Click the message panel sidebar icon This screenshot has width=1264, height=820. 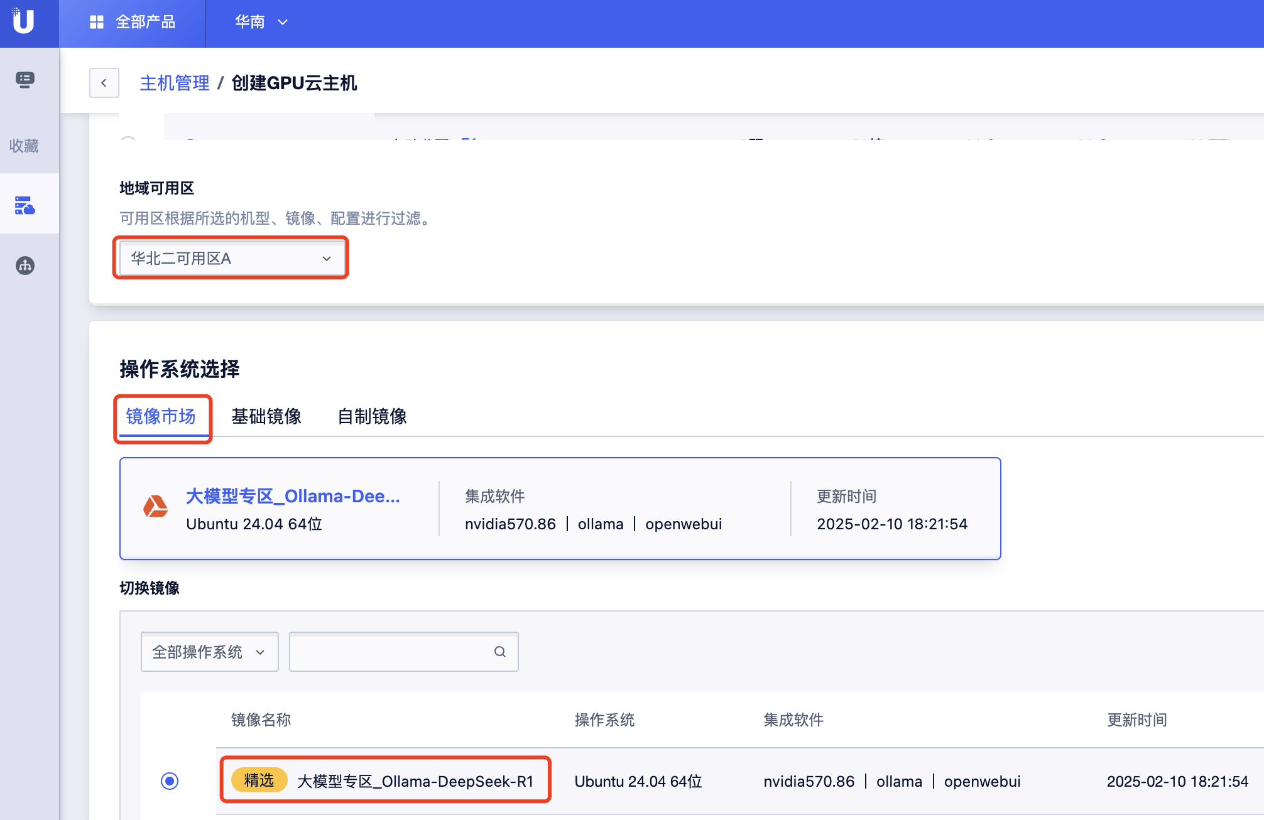coord(25,80)
